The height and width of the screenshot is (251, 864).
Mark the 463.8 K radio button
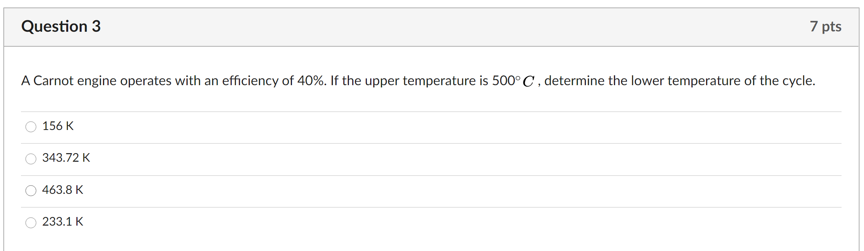point(31,190)
